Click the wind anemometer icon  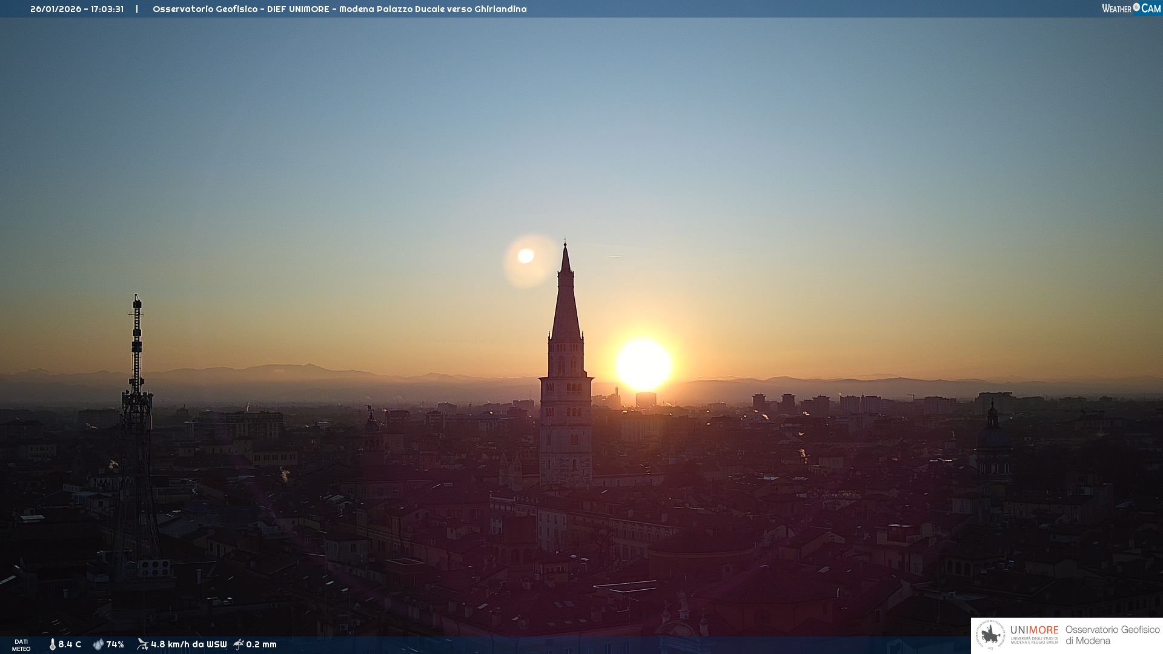[x=142, y=644]
